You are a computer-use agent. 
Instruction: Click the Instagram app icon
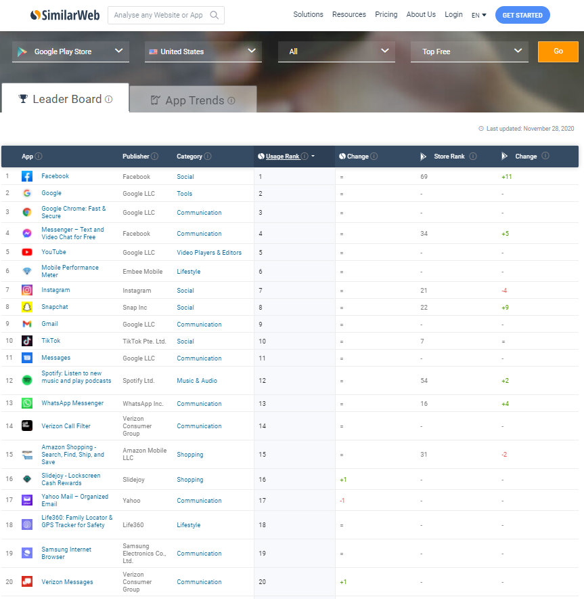(x=26, y=290)
